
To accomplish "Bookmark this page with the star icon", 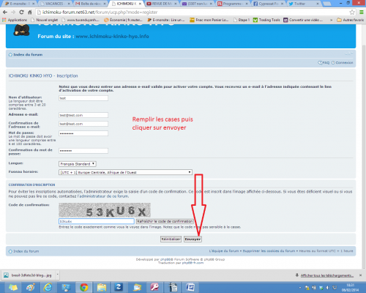I will (x=352, y=12).
